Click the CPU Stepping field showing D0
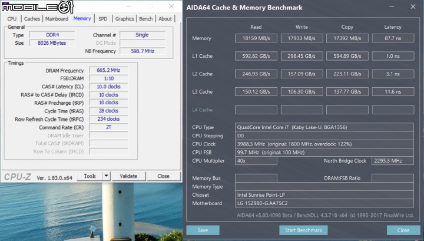424x241 pixels. pyautogui.click(x=324, y=136)
